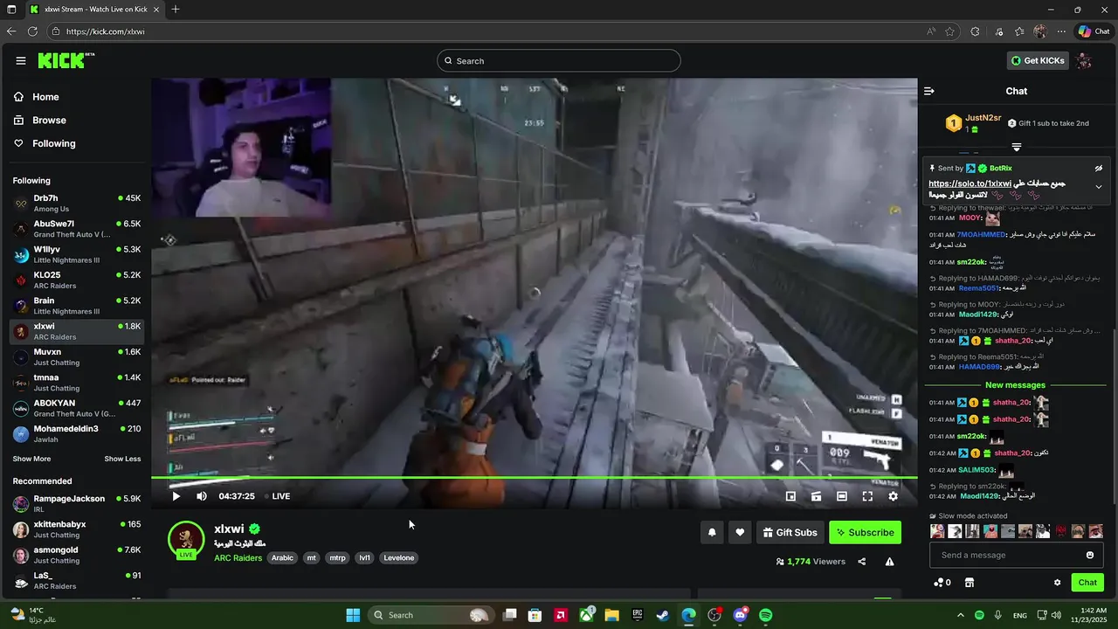The image size is (1118, 629).
Task: Create a clip with the clip icon
Action: 816,496
